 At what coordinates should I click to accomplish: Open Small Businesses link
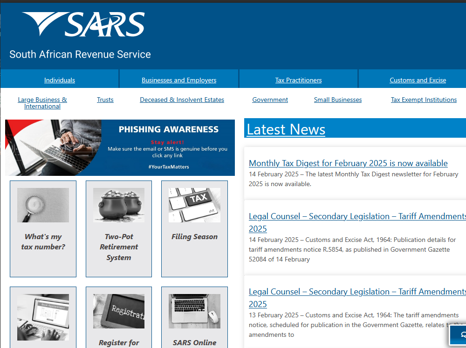(x=337, y=100)
